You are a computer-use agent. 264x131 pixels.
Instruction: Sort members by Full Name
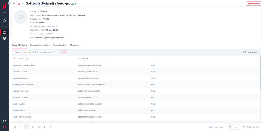click(23, 59)
